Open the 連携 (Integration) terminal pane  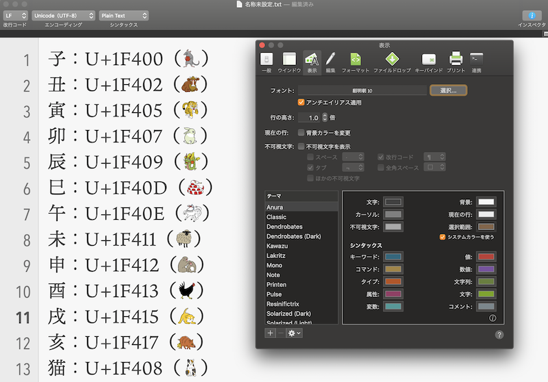477,60
